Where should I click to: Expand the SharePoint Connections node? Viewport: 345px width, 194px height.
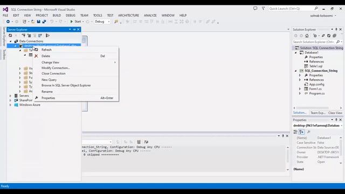pyautogui.click(x=10, y=100)
